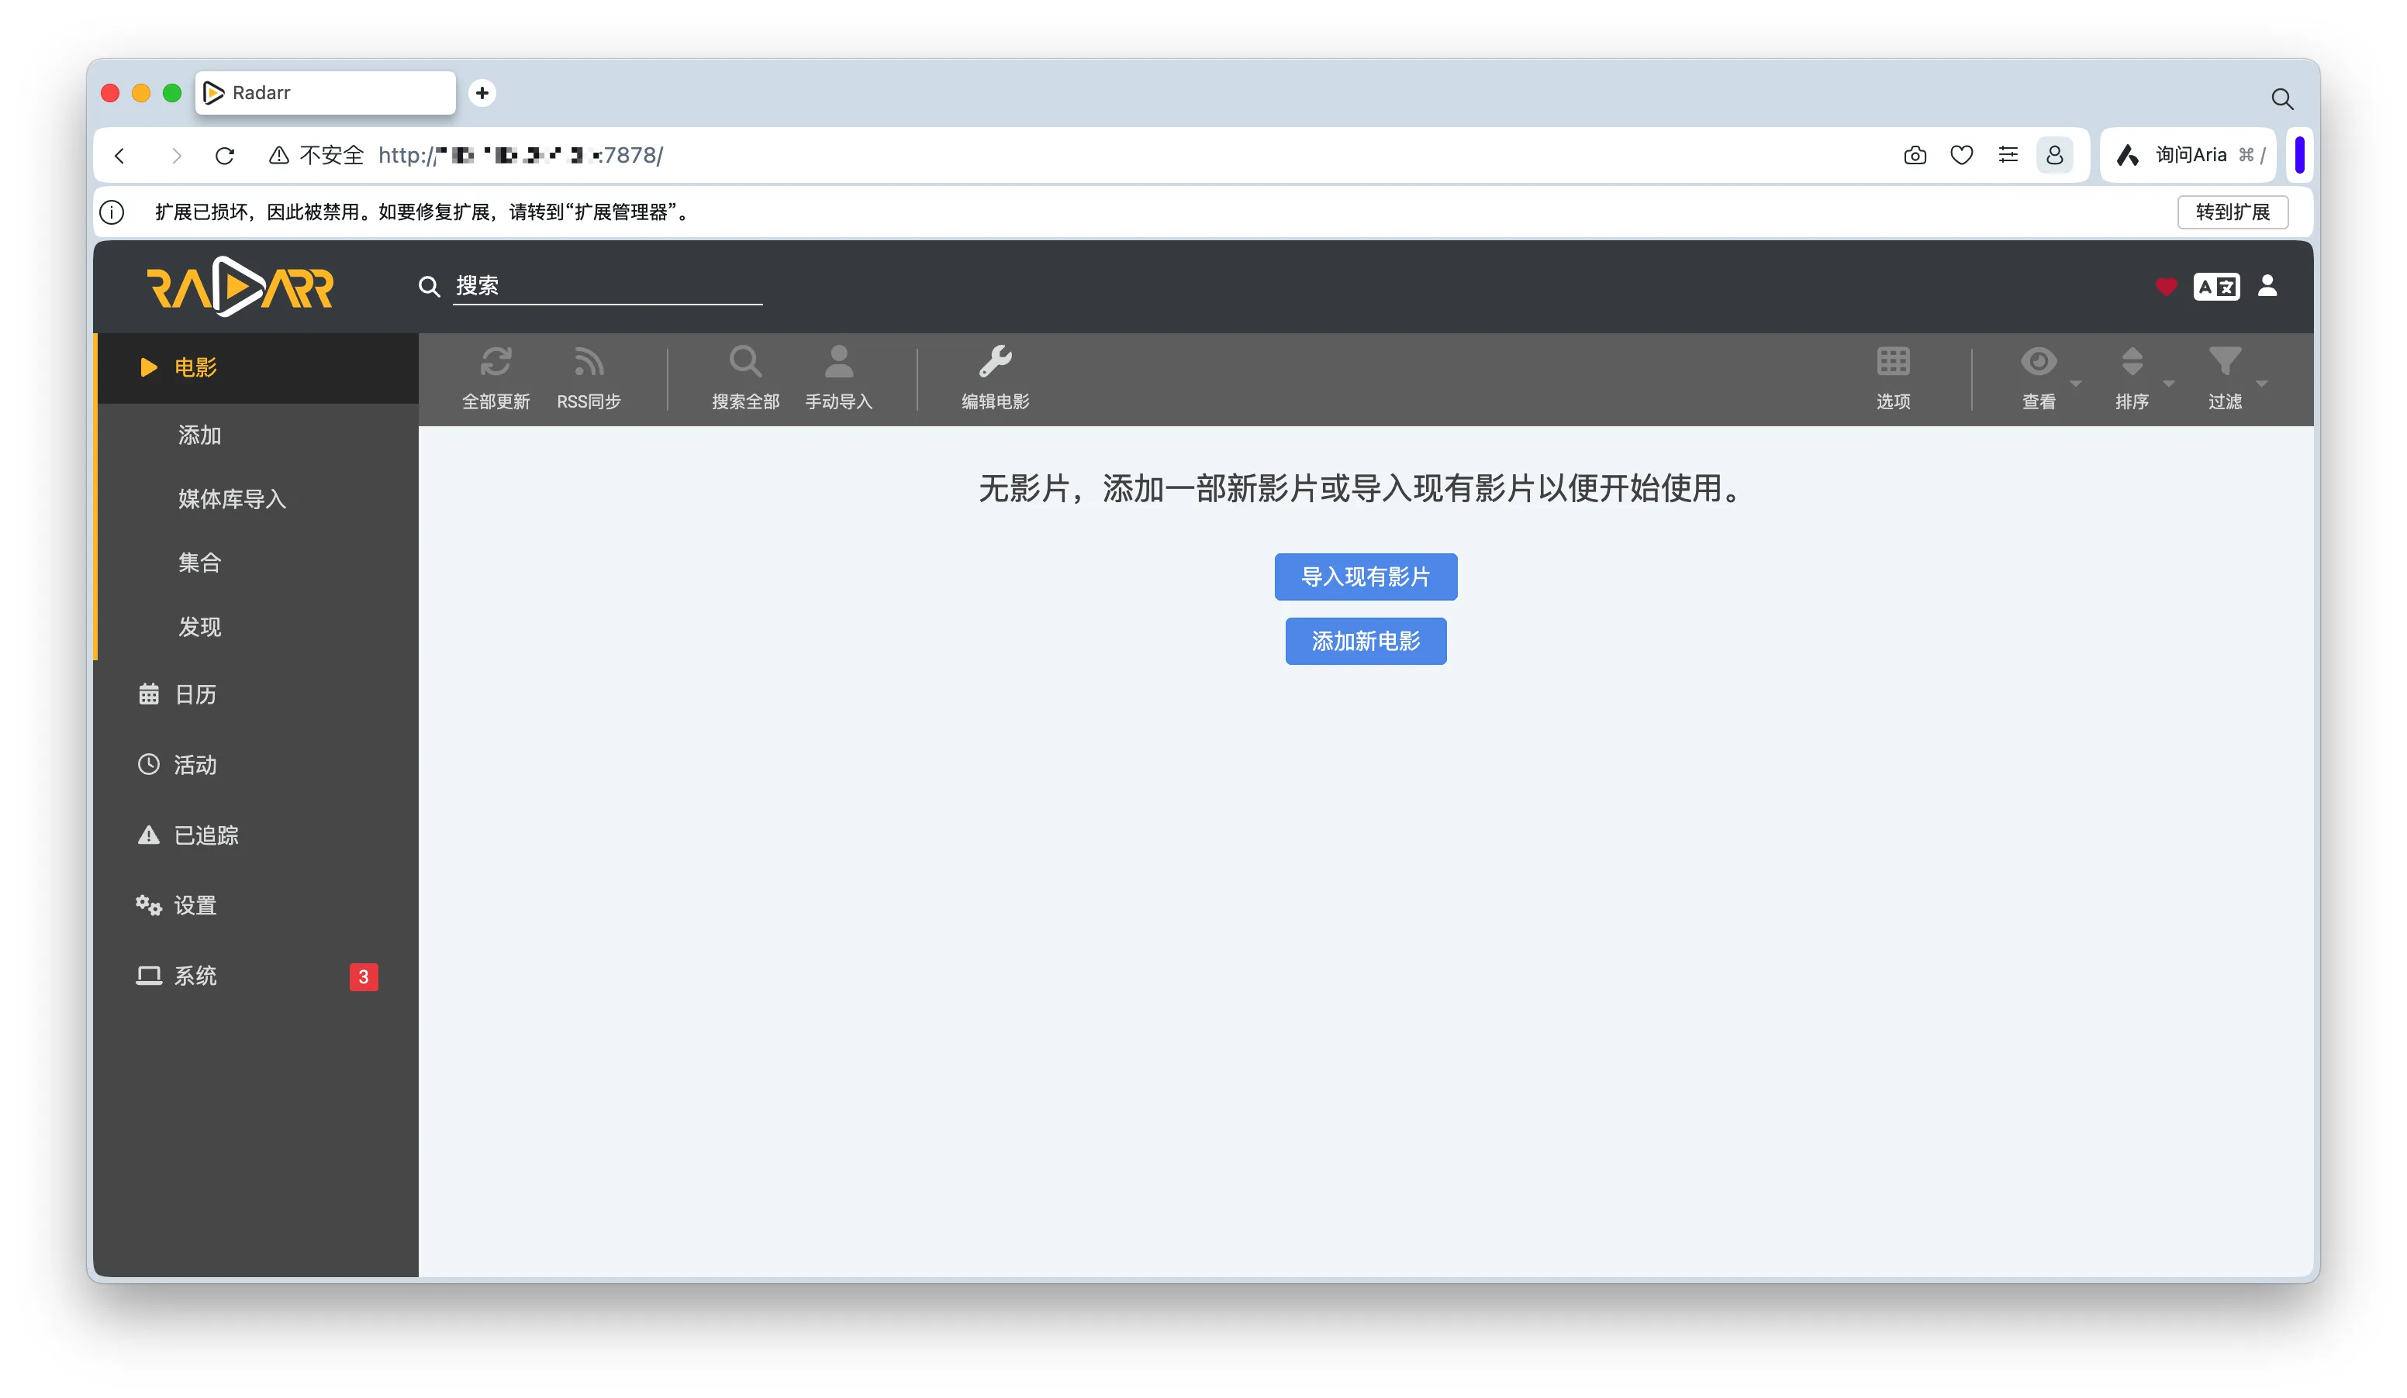
Task: Click the red 3 badge on 系统
Action: [x=363, y=976]
